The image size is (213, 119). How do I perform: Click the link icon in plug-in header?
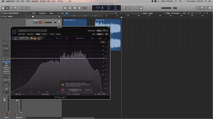tap(106, 34)
